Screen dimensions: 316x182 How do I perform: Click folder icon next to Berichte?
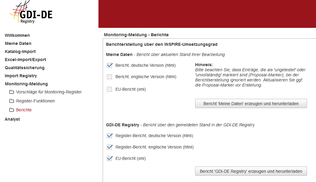[x=12, y=110]
